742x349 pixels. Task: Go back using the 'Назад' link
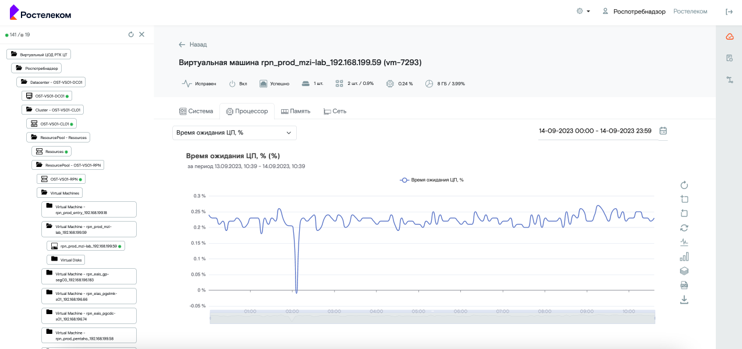[193, 44]
